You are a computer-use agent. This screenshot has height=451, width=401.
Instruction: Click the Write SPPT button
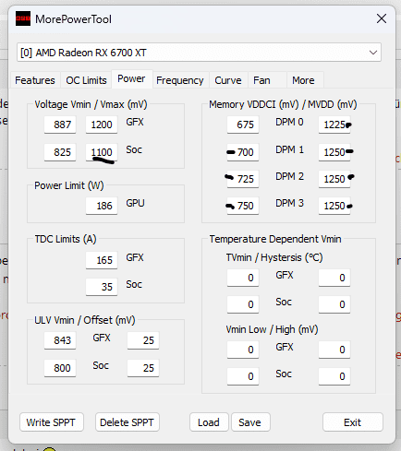tap(52, 422)
